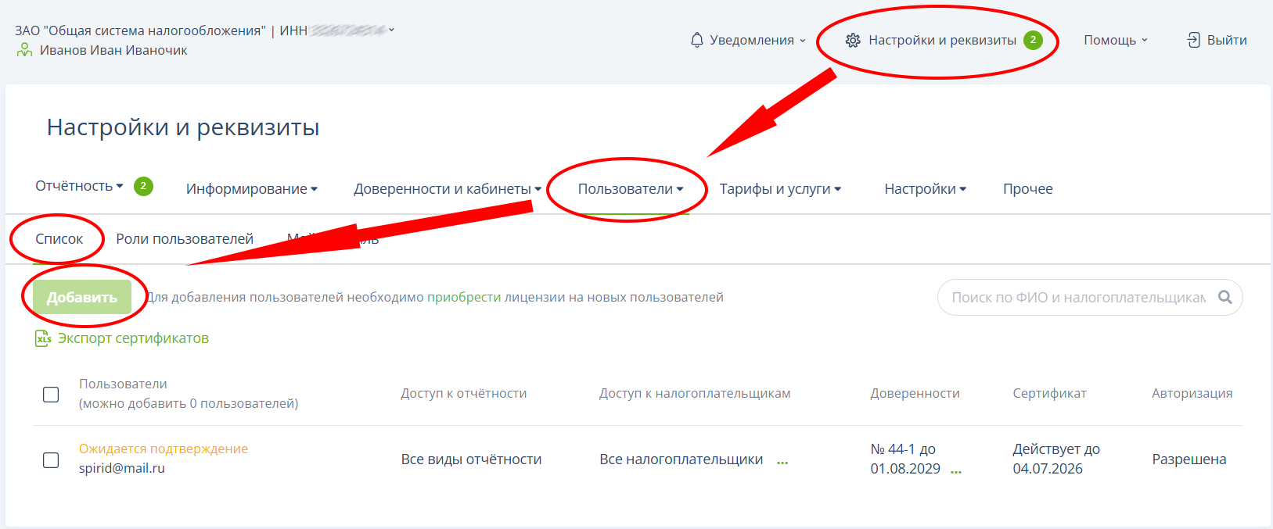1273x529 pixels.
Task: Toggle the select-all users checkbox
Action: (x=51, y=394)
